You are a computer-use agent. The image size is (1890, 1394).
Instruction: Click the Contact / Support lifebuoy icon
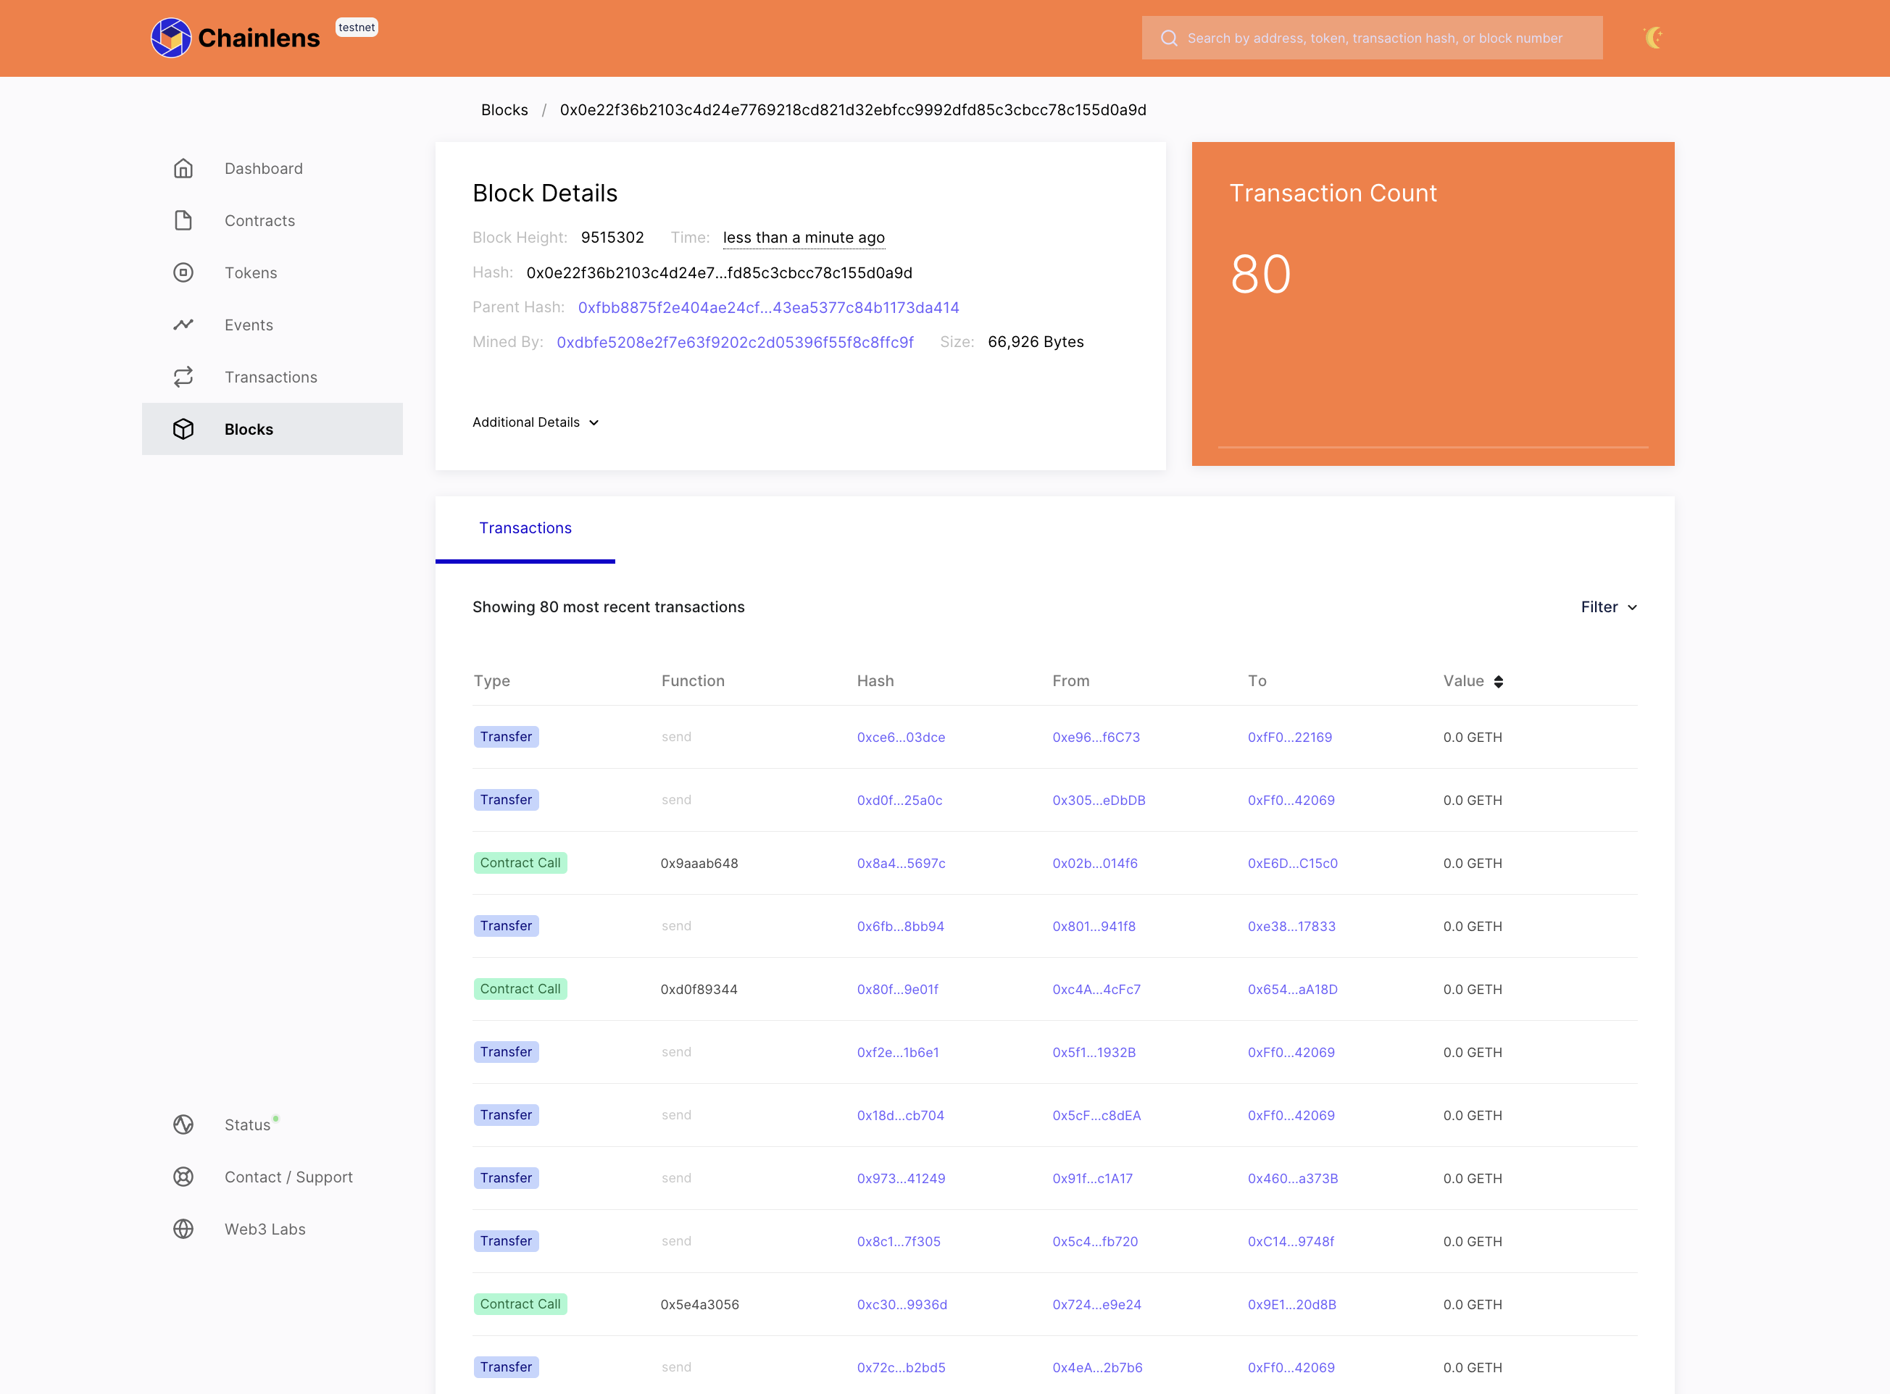point(184,1177)
